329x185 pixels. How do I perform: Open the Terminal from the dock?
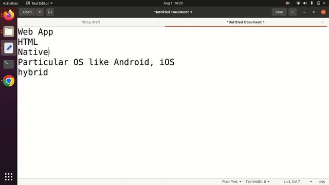[9, 64]
